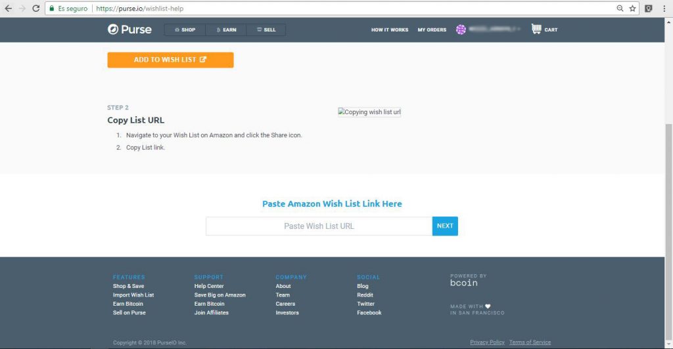
Task: Open the zoom magnifier icon in address bar
Action: pyautogui.click(x=620, y=9)
